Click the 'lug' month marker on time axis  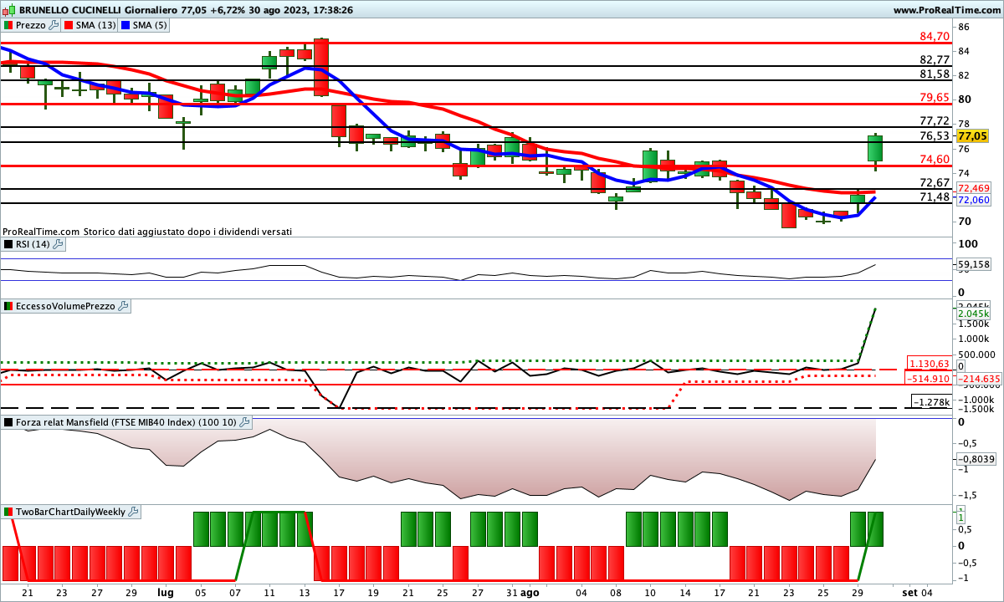[x=166, y=592]
